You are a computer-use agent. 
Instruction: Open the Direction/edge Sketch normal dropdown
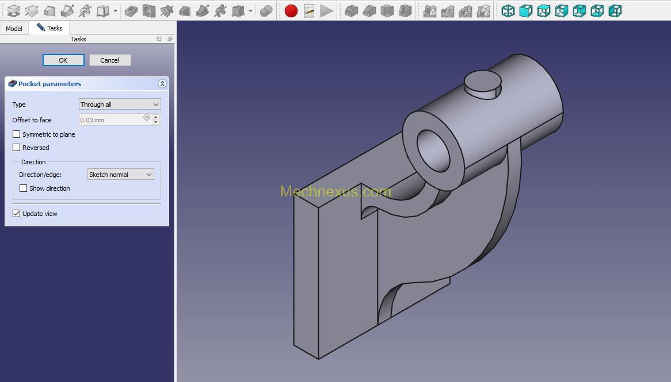tap(120, 175)
